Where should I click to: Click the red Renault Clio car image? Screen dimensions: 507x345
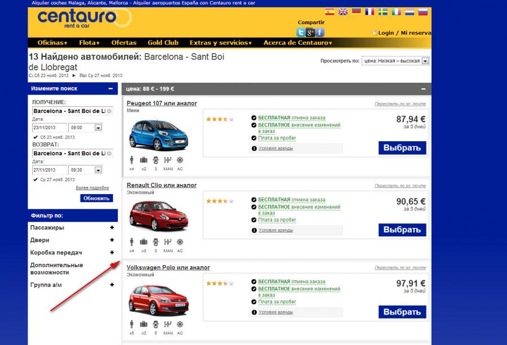click(x=159, y=216)
